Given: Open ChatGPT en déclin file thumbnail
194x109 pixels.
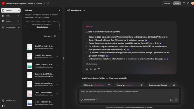Looking at the screenshot, I should point(30,47).
